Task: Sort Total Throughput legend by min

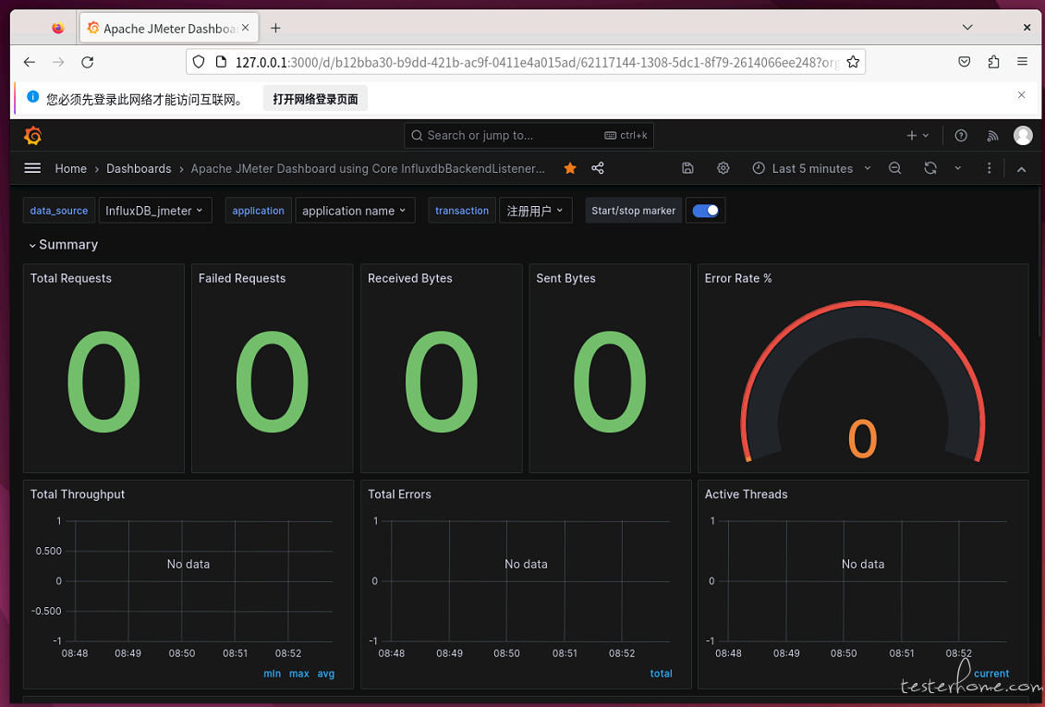Action: tap(272, 674)
